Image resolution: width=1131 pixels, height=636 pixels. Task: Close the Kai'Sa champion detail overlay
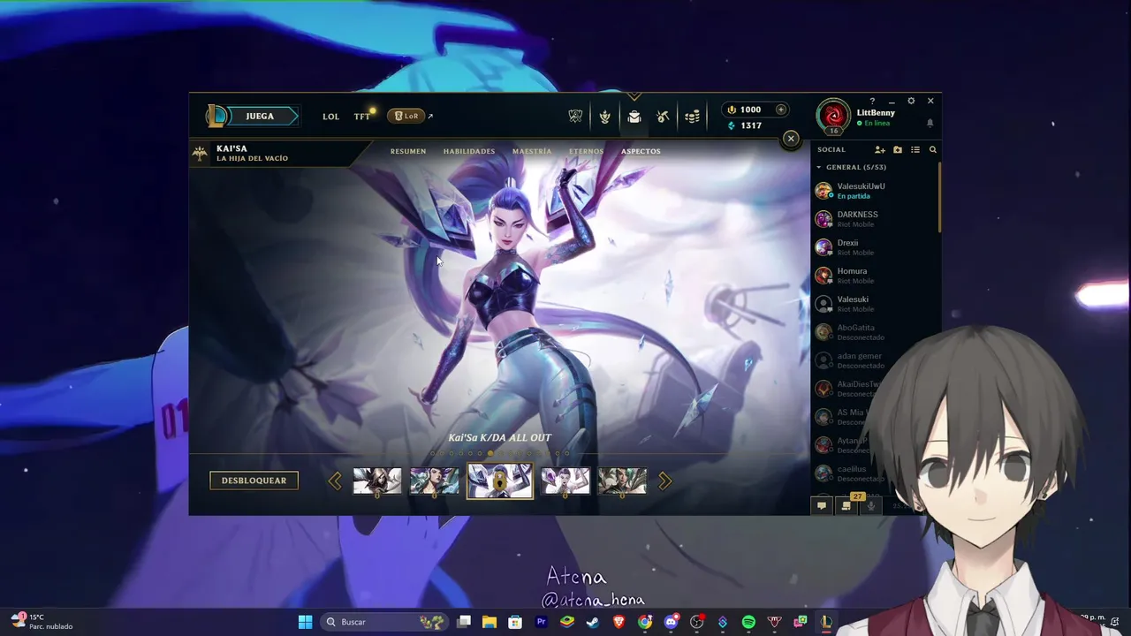coord(791,138)
